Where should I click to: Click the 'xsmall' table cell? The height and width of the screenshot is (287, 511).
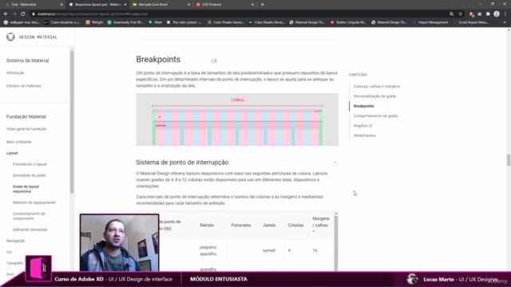click(x=269, y=250)
